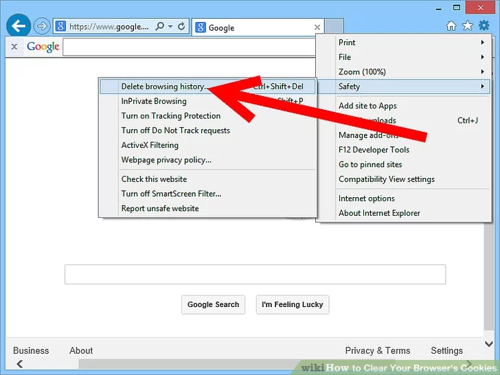
Task: Click the Google logo in toolbar
Action: (43, 47)
